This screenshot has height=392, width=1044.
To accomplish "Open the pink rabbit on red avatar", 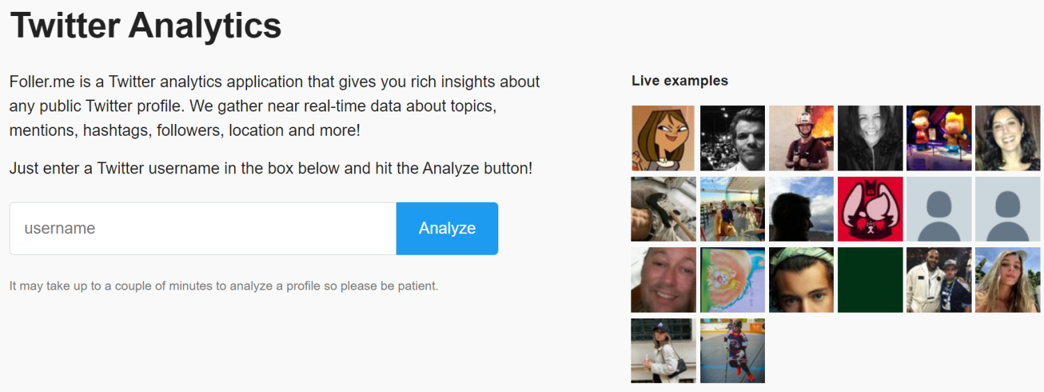I will pyautogui.click(x=870, y=209).
